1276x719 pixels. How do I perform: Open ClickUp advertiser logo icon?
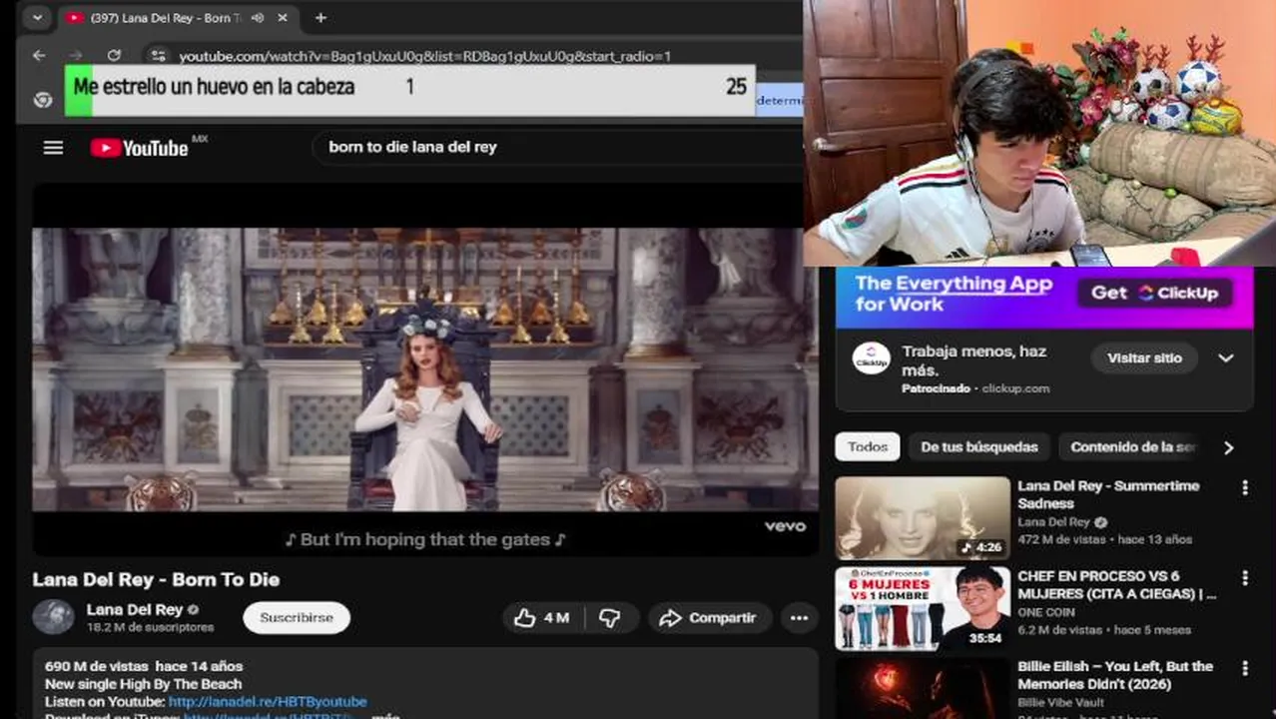pos(871,359)
